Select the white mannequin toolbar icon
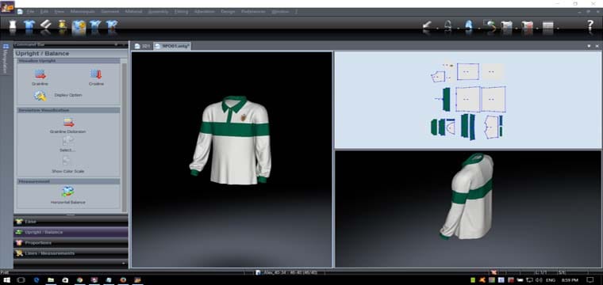This screenshot has height=285, width=603. pos(13,25)
